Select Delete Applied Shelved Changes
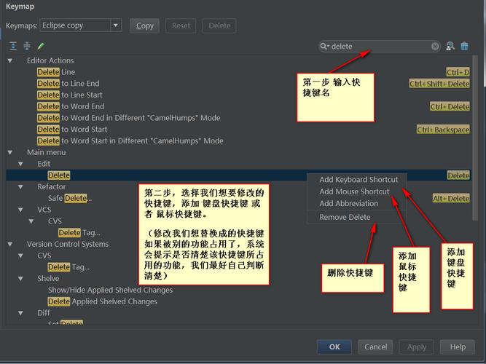This screenshot has height=364, width=486. click(102, 301)
